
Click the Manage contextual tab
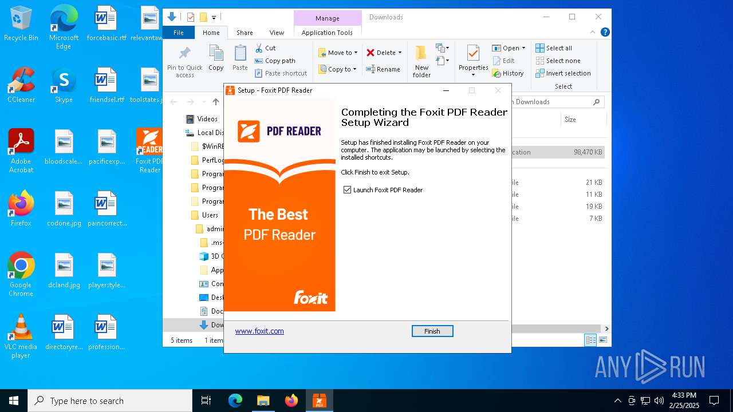328,18
